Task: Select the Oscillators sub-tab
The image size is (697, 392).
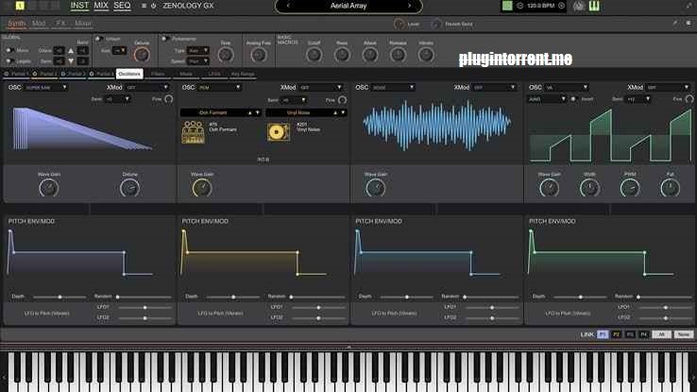Action: (x=129, y=74)
